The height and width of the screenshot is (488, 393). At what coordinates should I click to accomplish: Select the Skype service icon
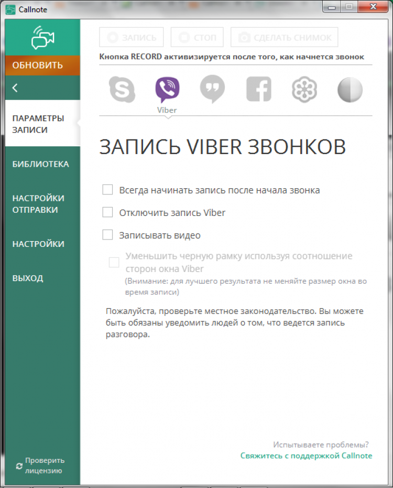click(122, 89)
